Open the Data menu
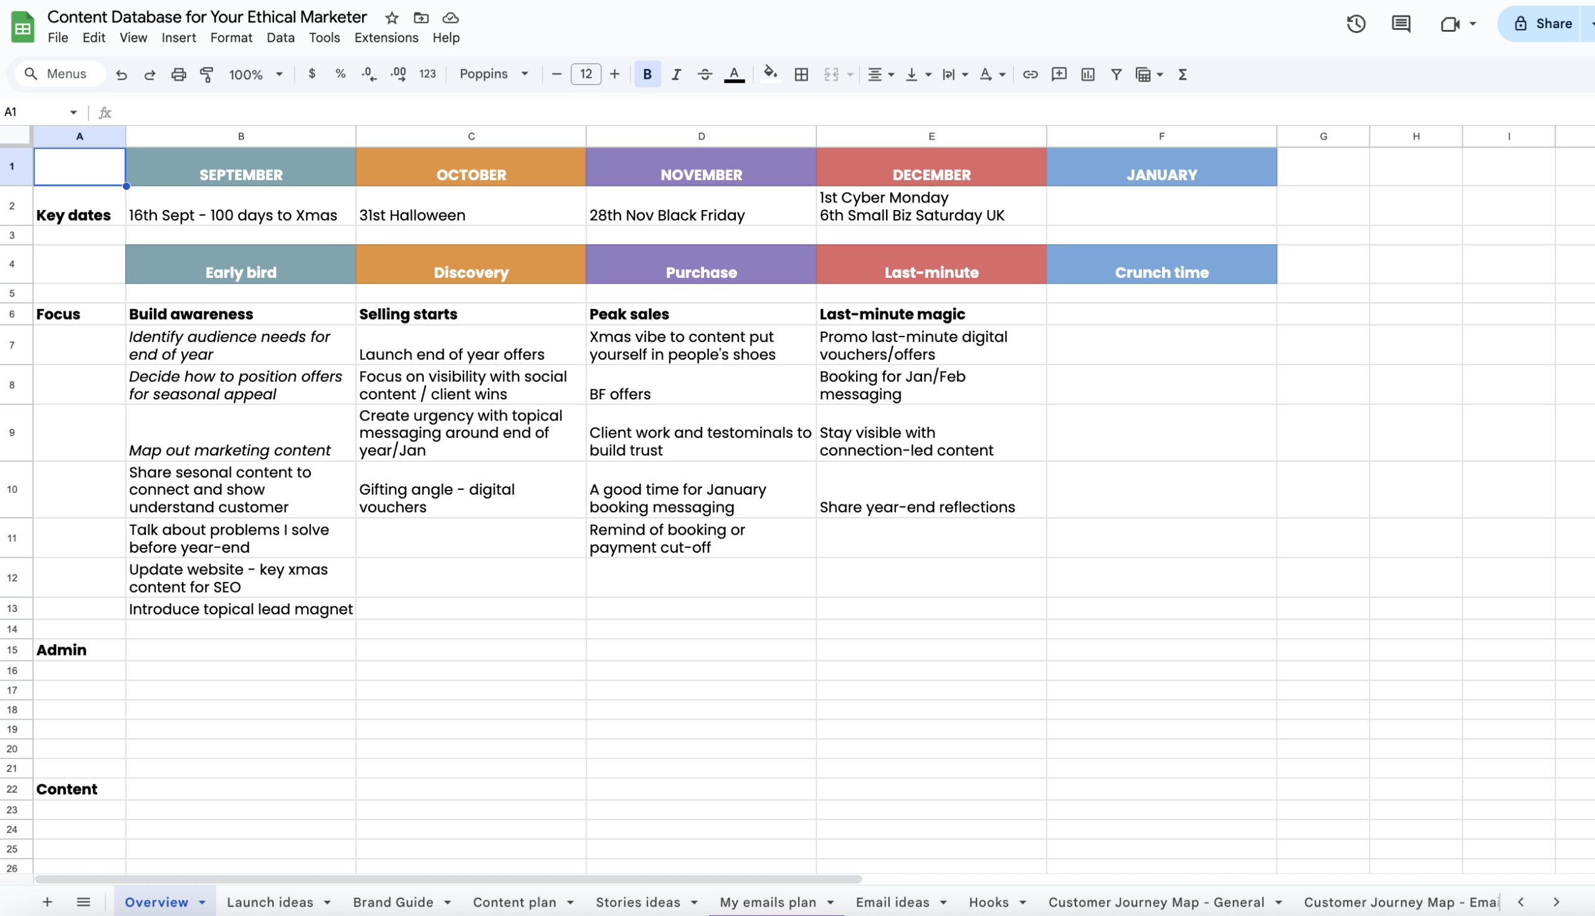 click(280, 38)
